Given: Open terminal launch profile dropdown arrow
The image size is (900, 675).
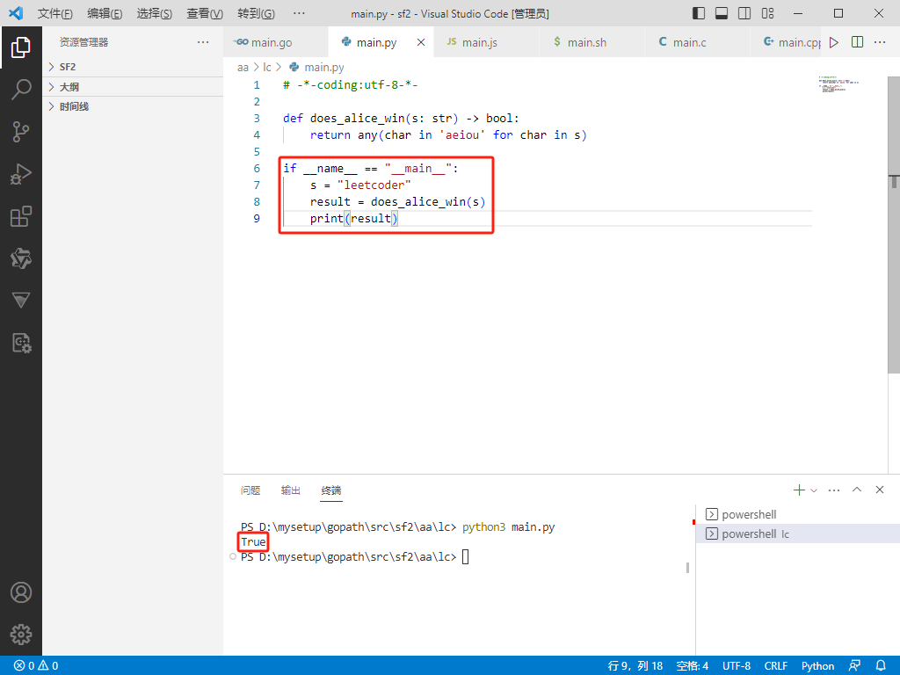Looking at the screenshot, I should tap(813, 490).
